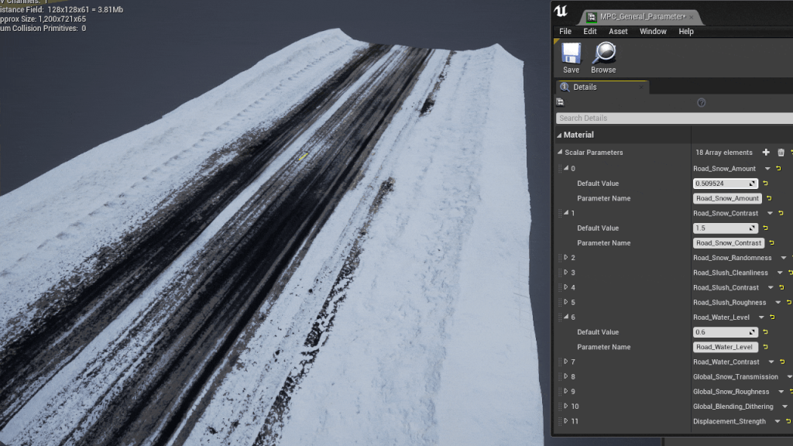Viewport: 793px width, 446px height.
Task: Expand array element 3
Action: coord(566,273)
